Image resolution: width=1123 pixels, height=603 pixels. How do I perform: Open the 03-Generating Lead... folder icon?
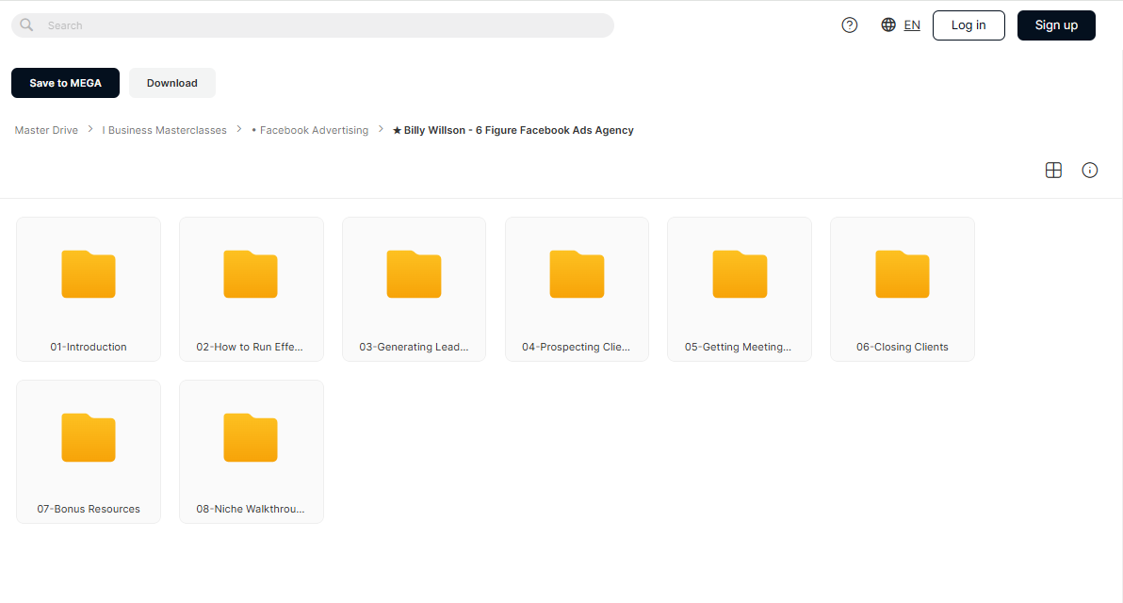coord(414,274)
